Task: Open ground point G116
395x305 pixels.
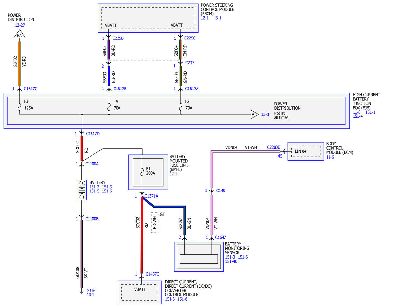Action: pyautogui.click(x=91, y=291)
